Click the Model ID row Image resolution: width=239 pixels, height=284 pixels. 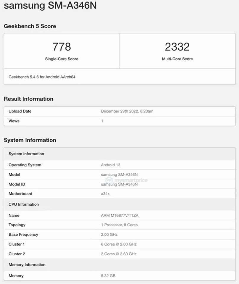(16, 184)
